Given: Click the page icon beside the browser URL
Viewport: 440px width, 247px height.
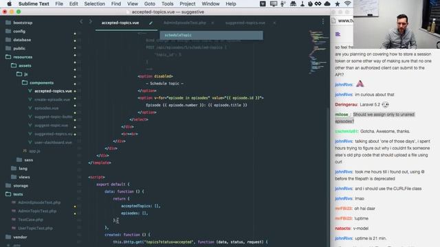Looking at the screenshot, I should 333,21.
